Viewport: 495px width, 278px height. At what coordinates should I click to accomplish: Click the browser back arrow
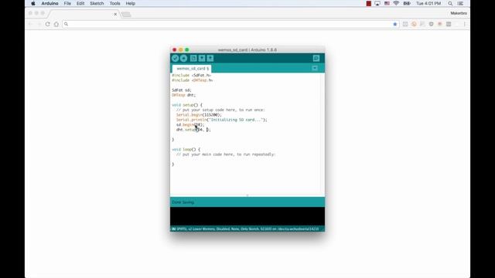click(31, 24)
